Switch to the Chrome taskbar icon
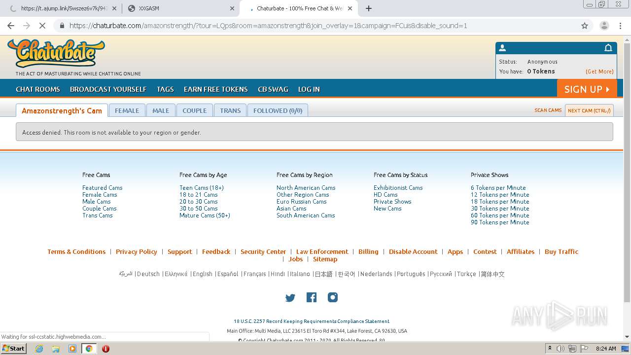 tap(89, 349)
